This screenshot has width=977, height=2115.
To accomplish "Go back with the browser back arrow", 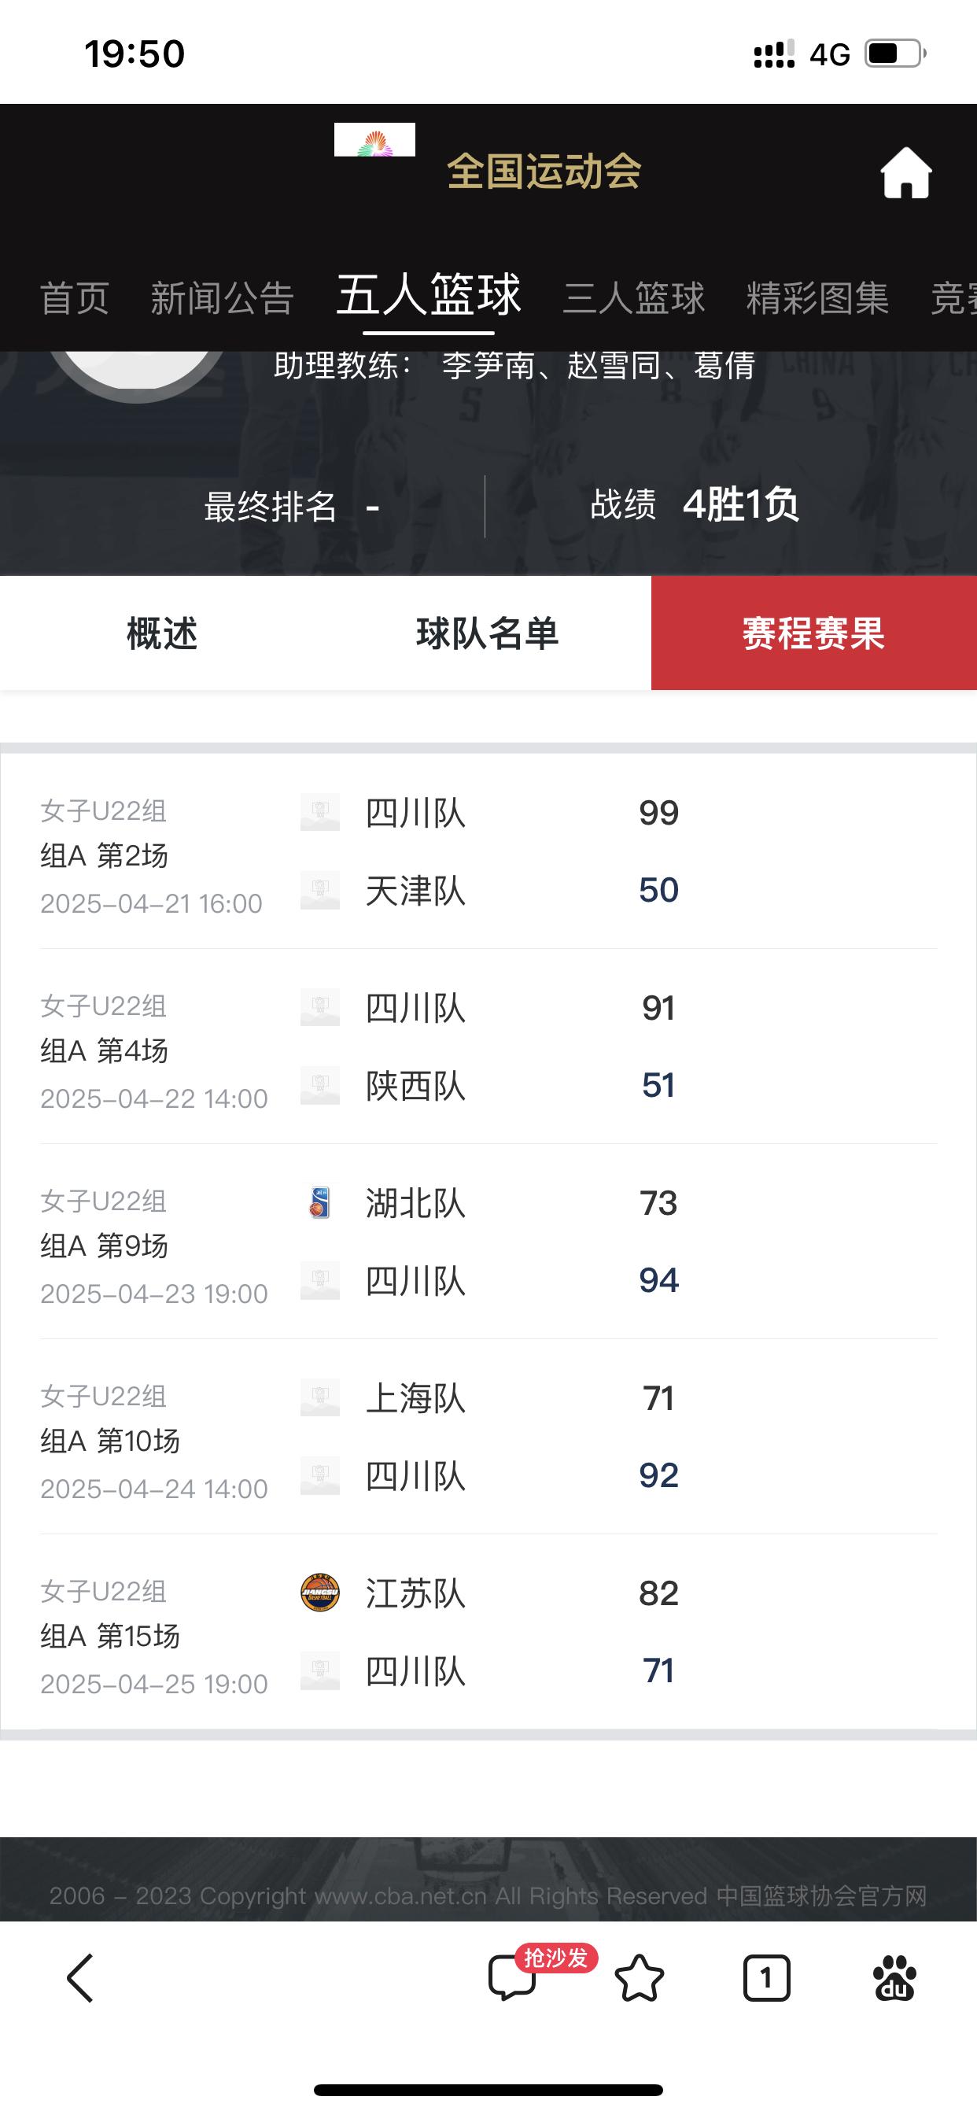I will click(80, 1978).
